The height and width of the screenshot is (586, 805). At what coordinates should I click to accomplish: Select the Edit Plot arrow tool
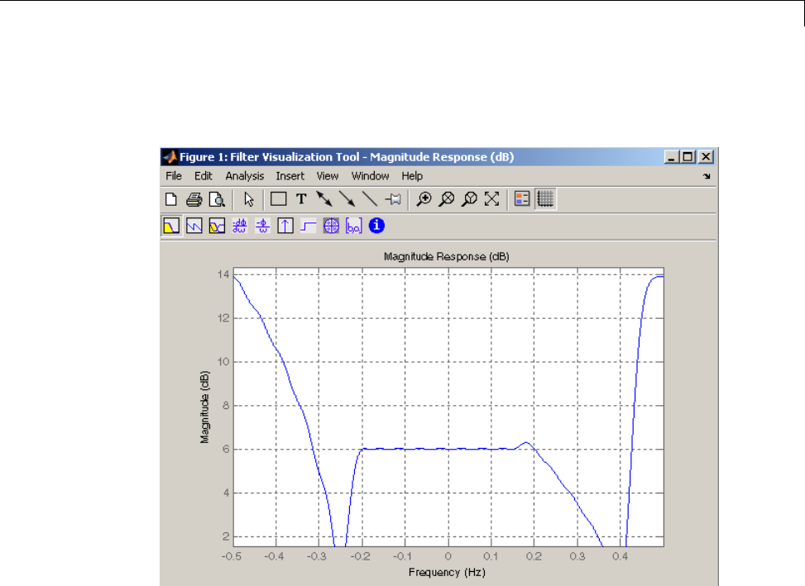click(248, 199)
